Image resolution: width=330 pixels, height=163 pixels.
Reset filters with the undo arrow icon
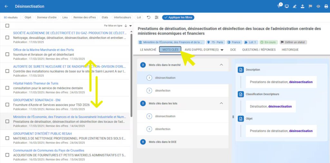click(x=149, y=17)
